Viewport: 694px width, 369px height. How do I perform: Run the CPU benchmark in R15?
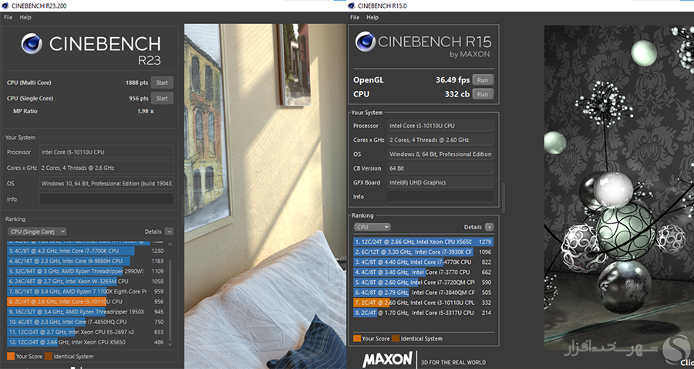(x=483, y=94)
